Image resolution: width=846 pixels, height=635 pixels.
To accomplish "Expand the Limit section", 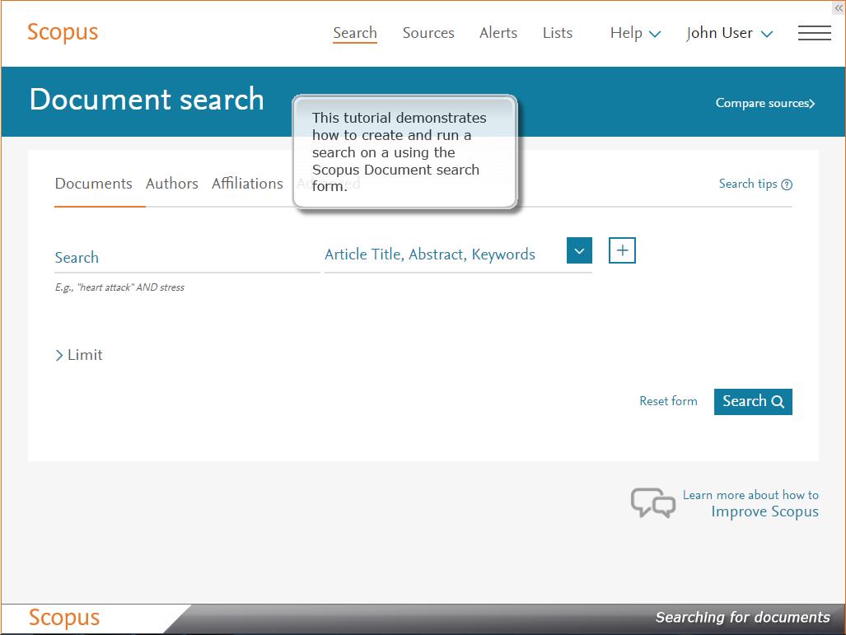I will point(79,355).
